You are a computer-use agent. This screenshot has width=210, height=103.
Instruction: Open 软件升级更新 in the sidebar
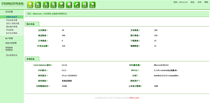click(x=12, y=33)
